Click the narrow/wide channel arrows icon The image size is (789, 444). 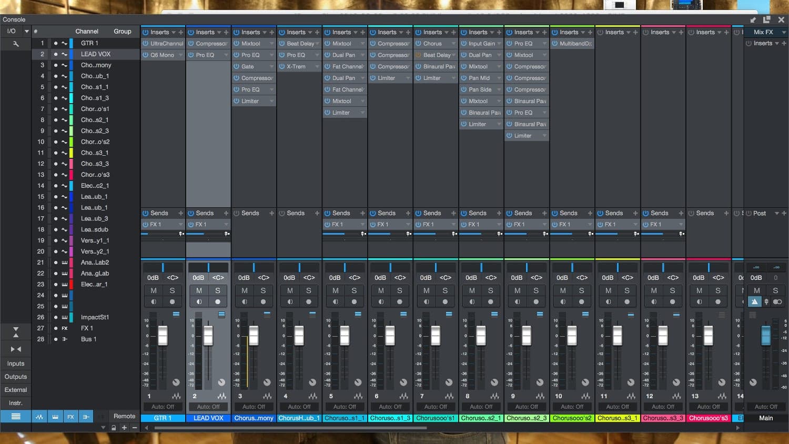[16, 349]
